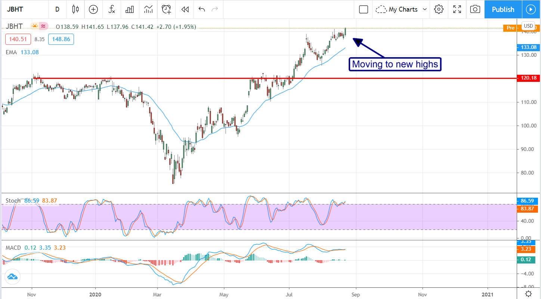This screenshot has height=299, width=541.
Task: Click the 8.35 spread value
Action: (x=39, y=39)
